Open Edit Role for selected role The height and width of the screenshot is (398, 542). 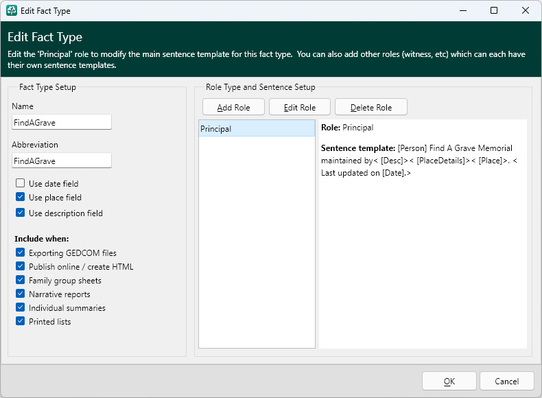tap(300, 107)
